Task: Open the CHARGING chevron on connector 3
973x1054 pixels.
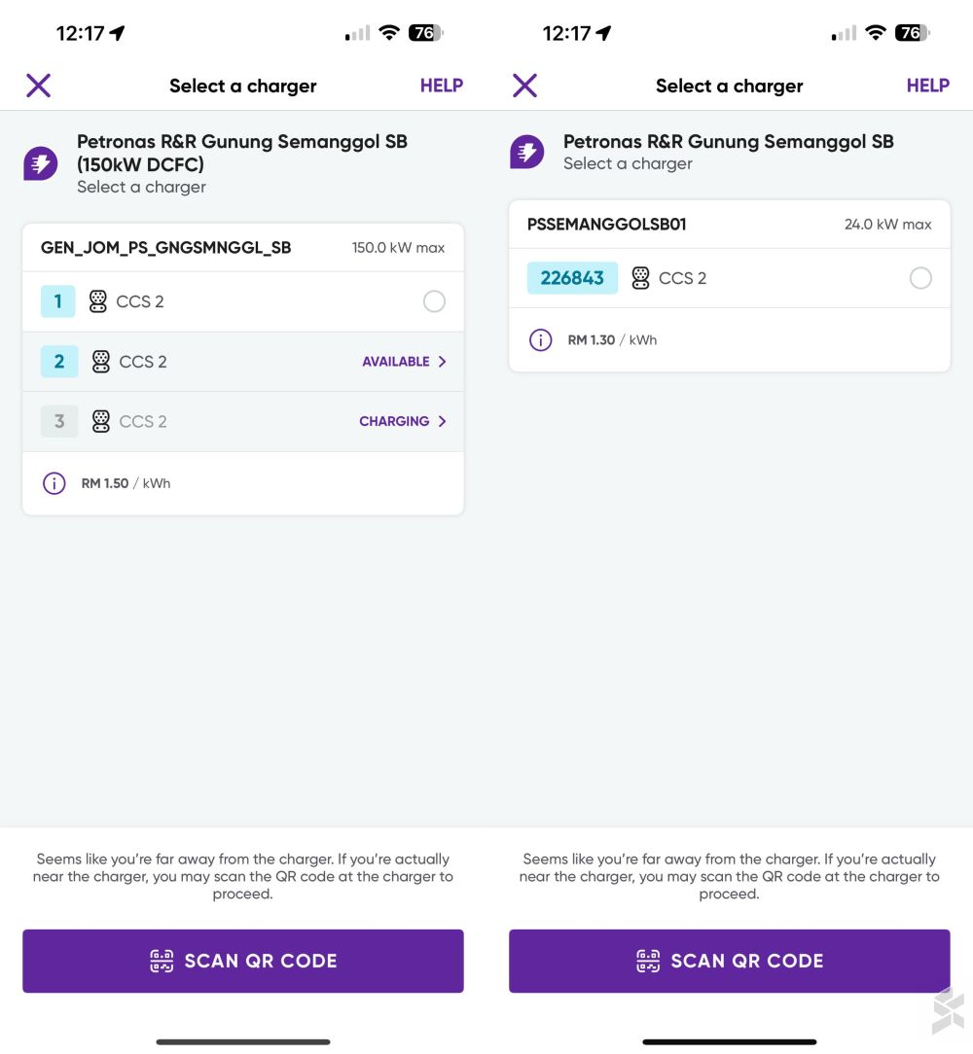Action: 442,421
